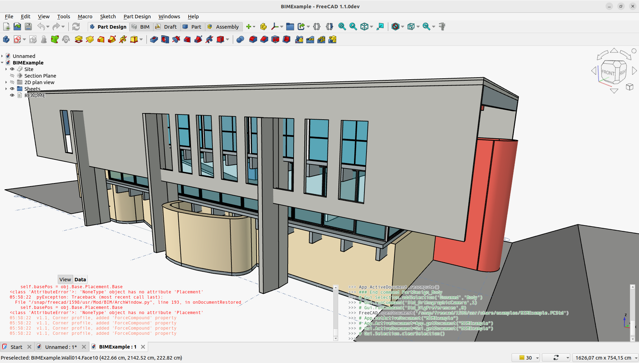Click the Additive helix icon

123,39
